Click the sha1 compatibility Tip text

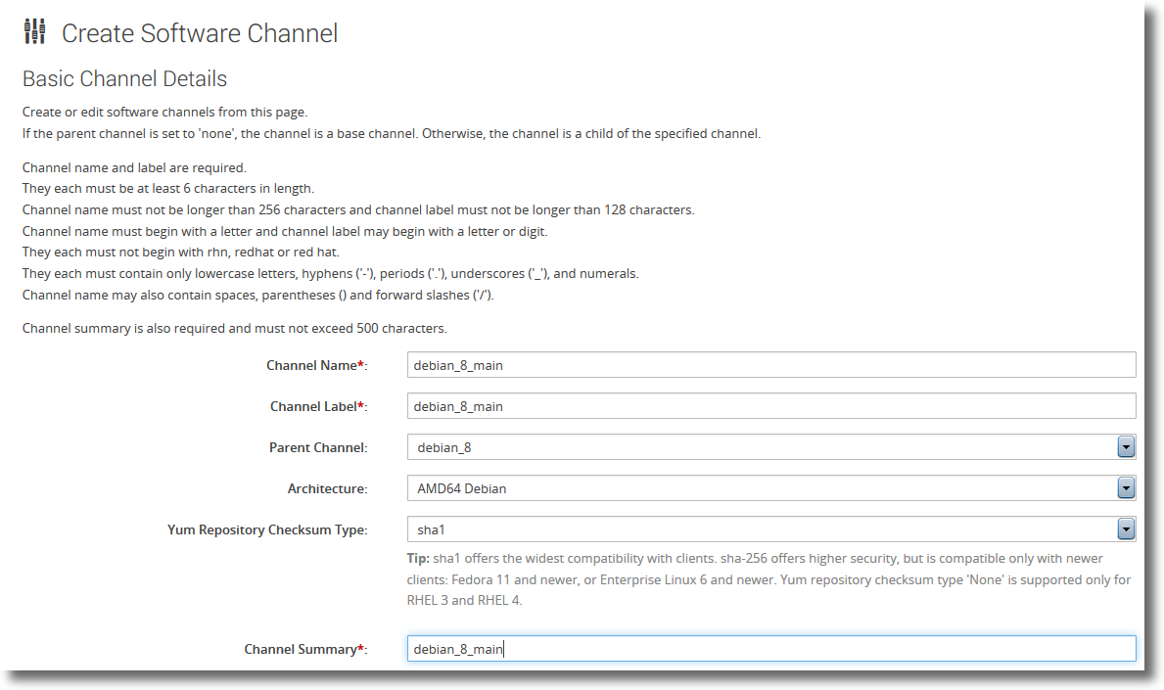(x=769, y=579)
